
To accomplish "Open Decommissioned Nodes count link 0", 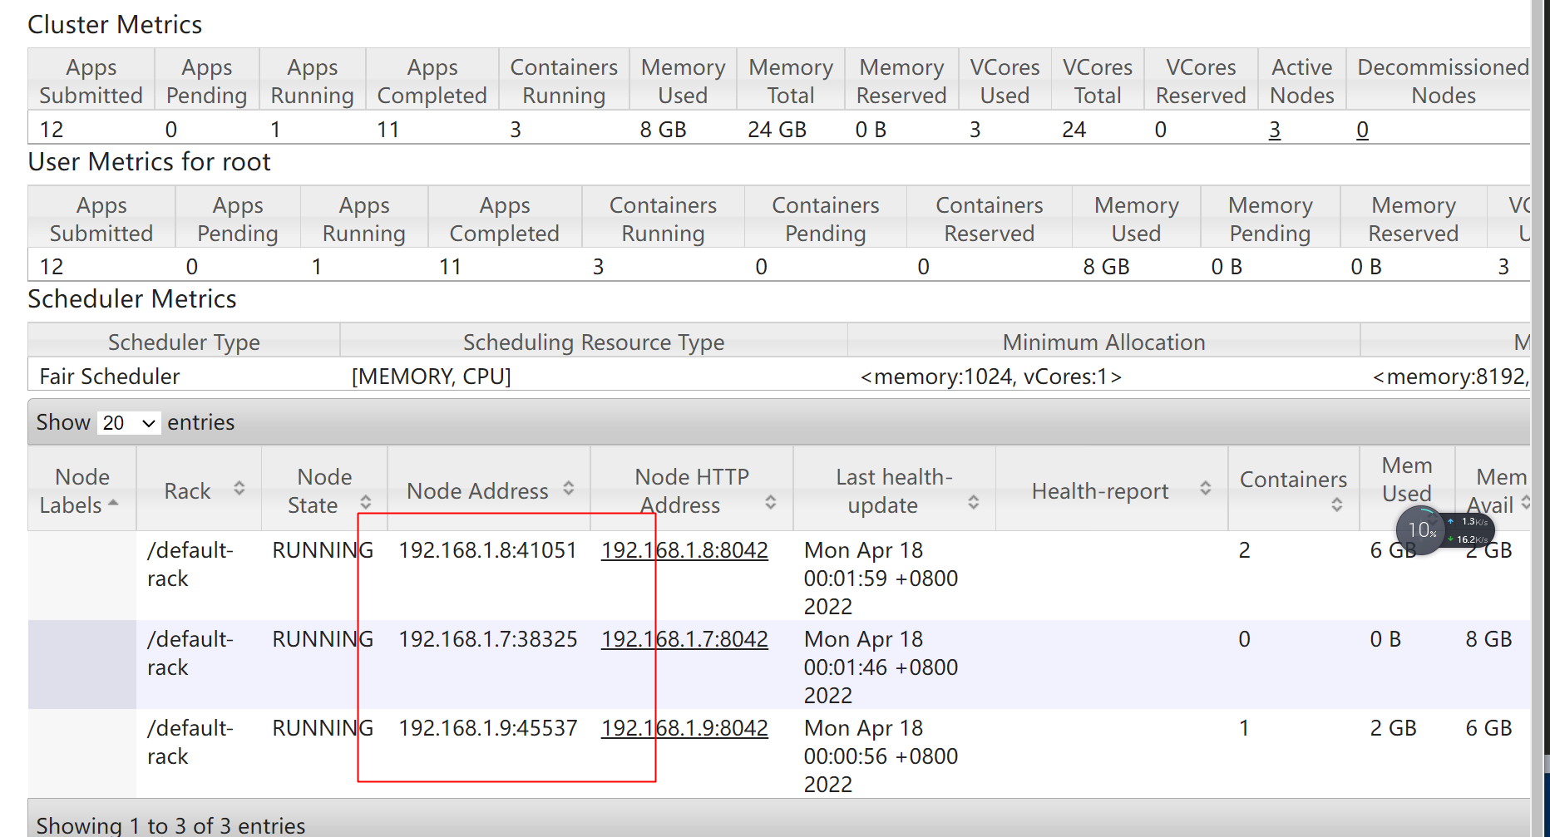I will (x=1362, y=130).
